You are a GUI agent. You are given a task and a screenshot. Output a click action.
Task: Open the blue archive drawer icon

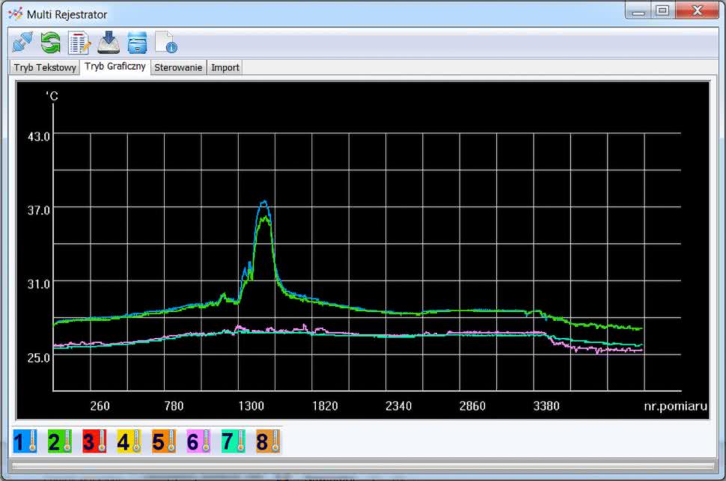[x=137, y=43]
